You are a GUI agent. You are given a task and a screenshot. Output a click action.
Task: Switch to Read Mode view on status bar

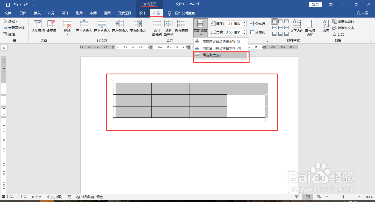(297, 197)
